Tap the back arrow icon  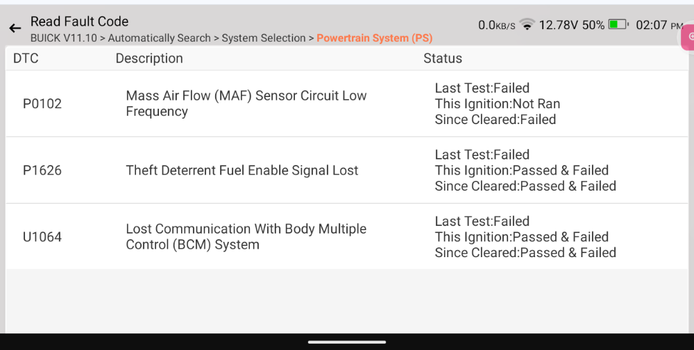[x=15, y=28]
